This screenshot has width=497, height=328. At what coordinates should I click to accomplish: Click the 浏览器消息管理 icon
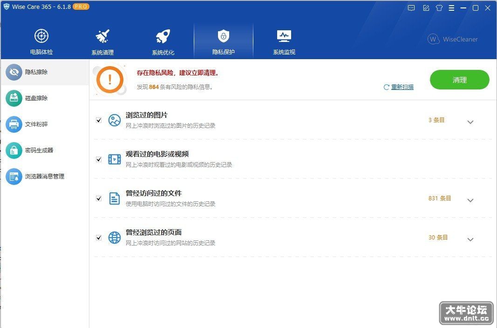14,176
